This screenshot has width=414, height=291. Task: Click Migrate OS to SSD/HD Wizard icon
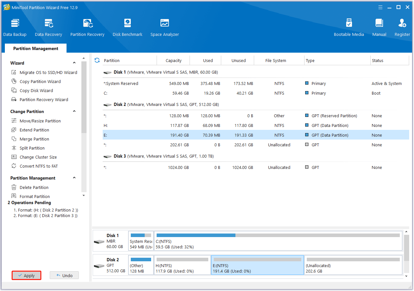[x=14, y=72]
